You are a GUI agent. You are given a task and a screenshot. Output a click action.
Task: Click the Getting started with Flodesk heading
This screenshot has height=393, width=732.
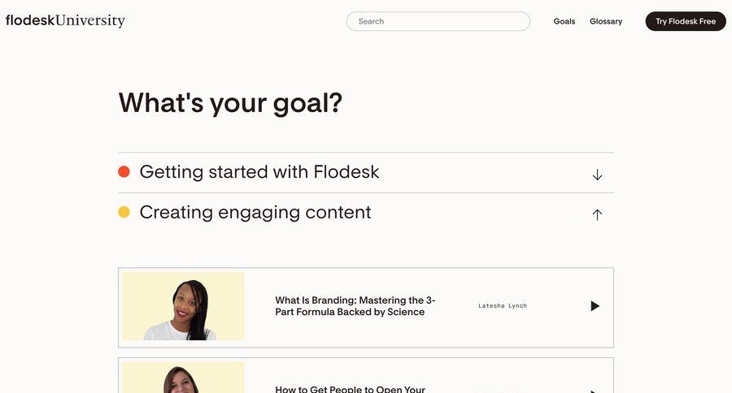(259, 172)
